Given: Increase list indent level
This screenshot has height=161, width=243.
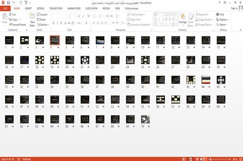Looking at the screenshot, I should [x=112, y=16].
